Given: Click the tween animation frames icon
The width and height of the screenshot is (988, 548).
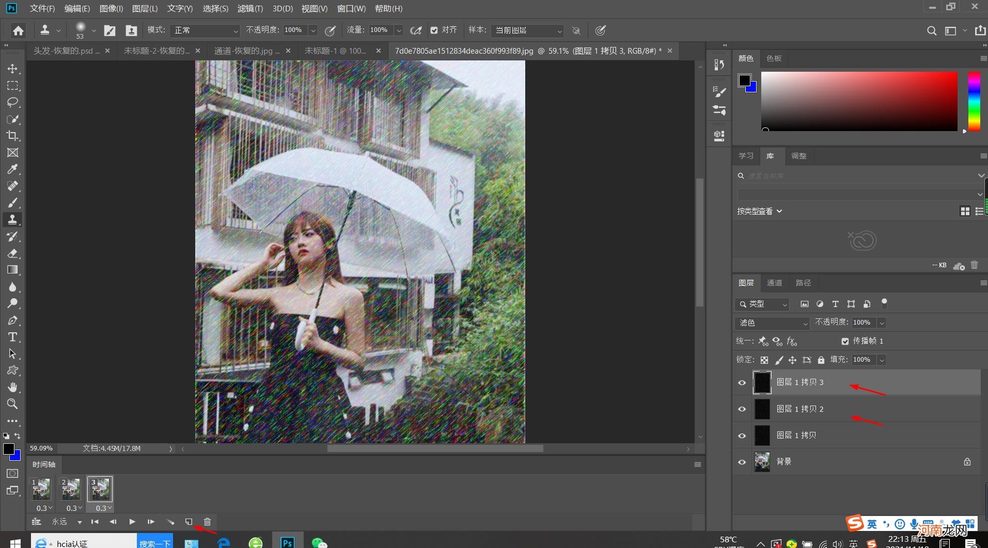Looking at the screenshot, I should click(x=170, y=522).
